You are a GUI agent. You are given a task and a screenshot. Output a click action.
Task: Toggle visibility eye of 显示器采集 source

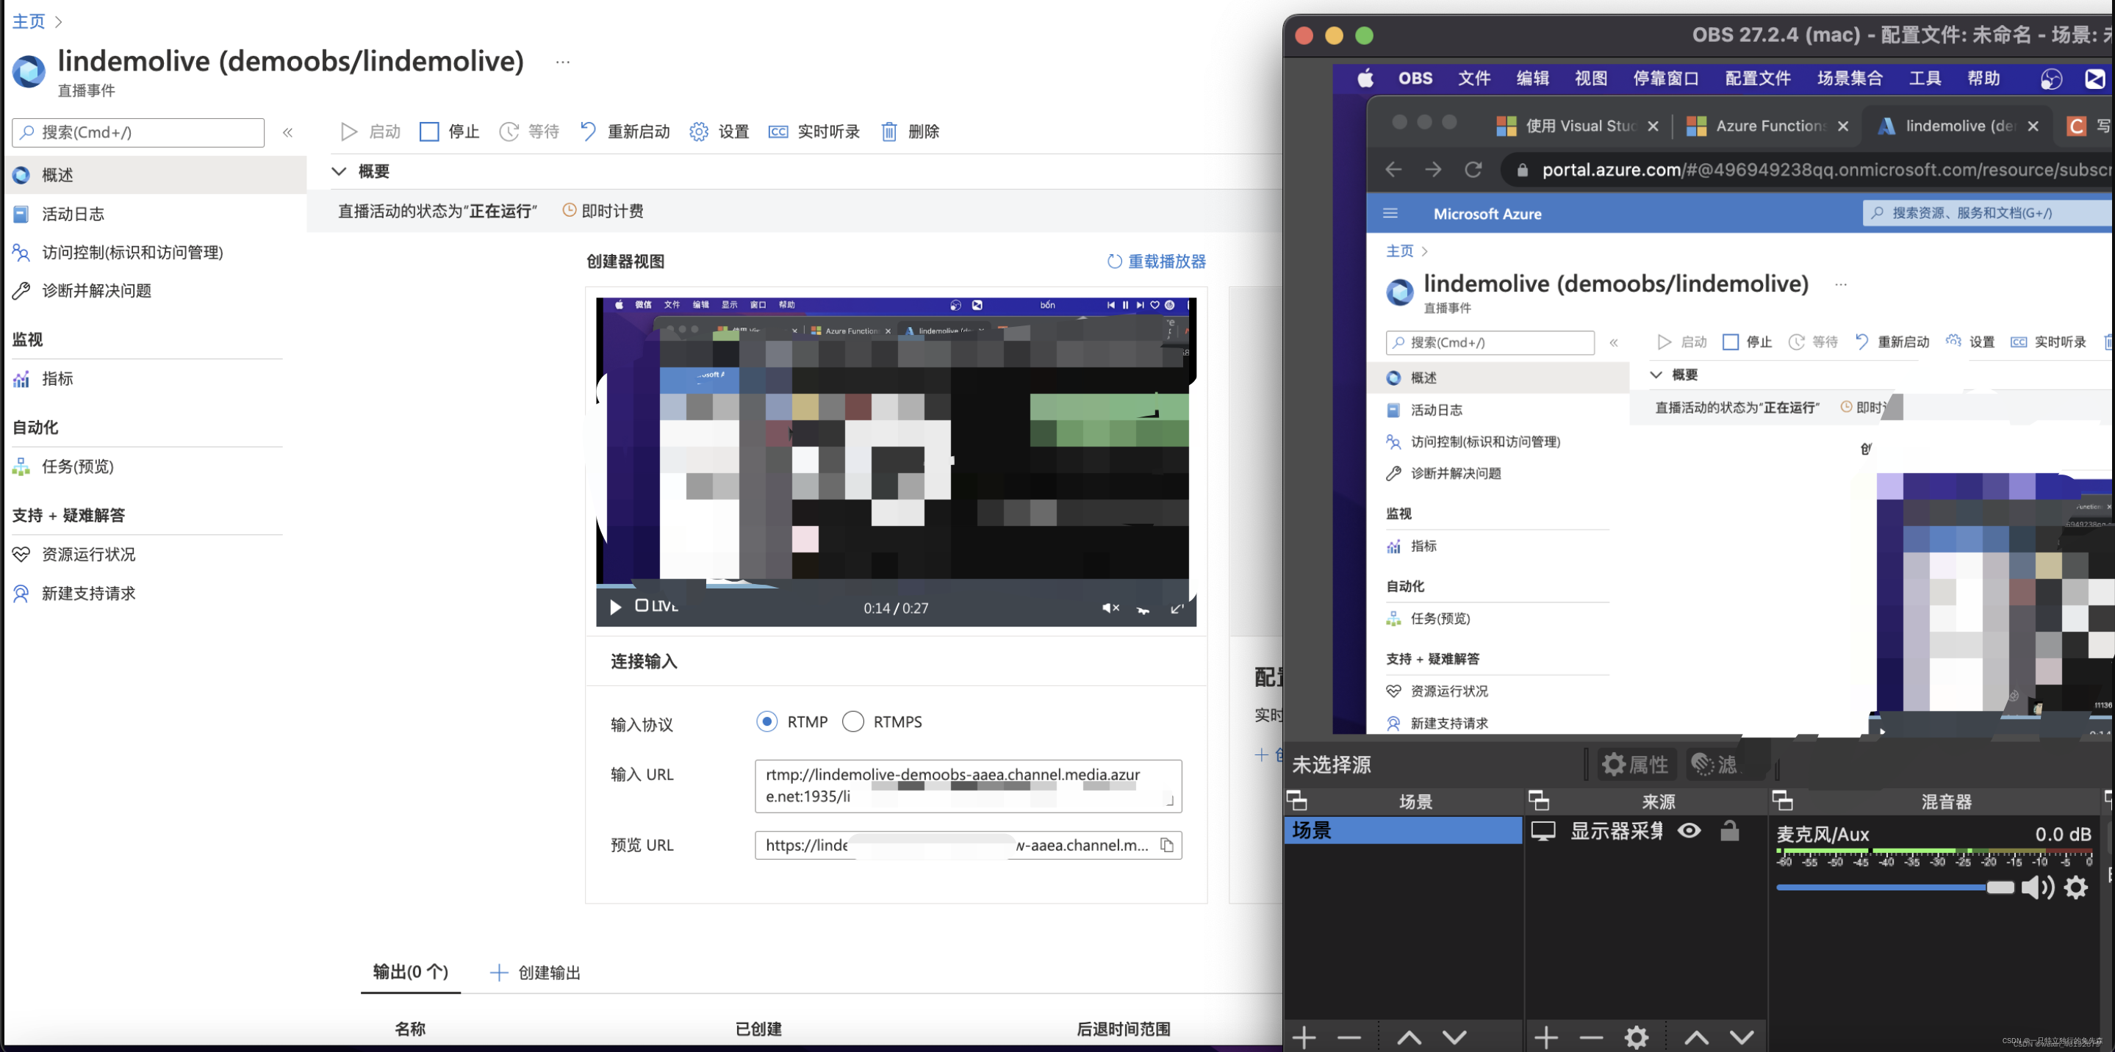point(1689,830)
